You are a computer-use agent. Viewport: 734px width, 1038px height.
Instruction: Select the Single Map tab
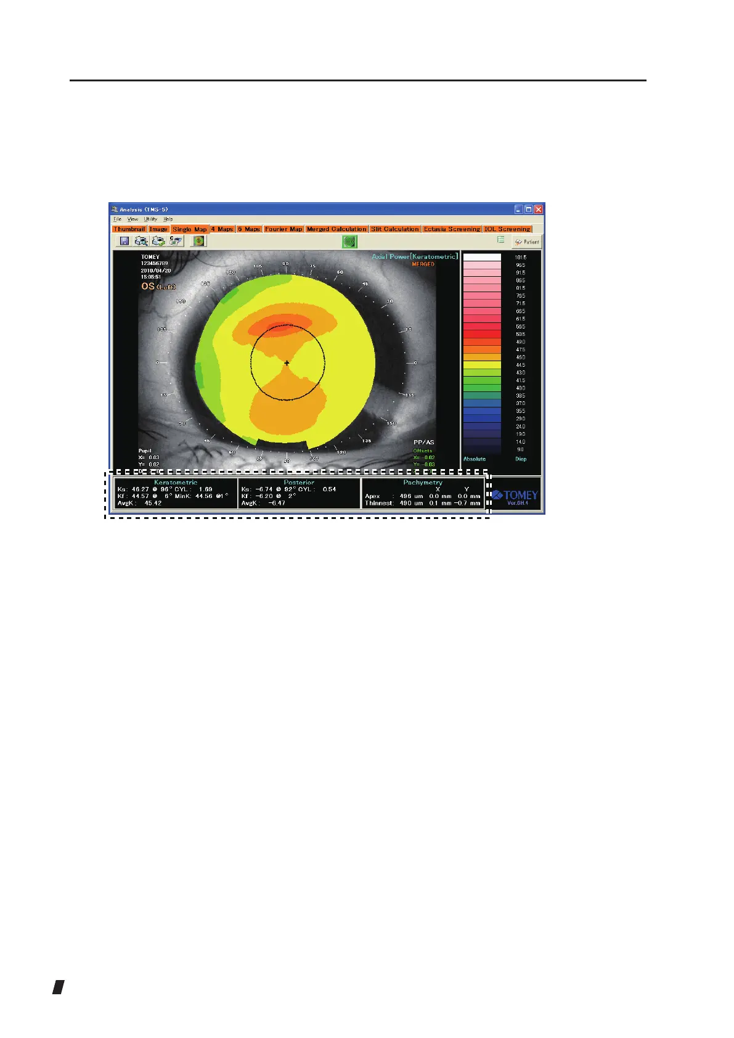tap(190, 229)
